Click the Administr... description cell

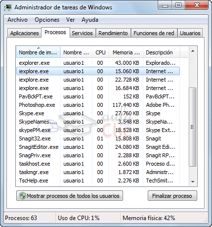click(x=160, y=172)
